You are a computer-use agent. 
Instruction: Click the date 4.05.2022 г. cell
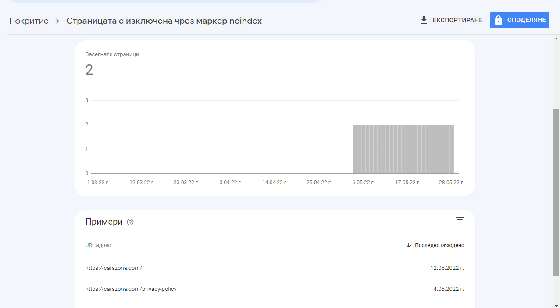click(x=448, y=289)
